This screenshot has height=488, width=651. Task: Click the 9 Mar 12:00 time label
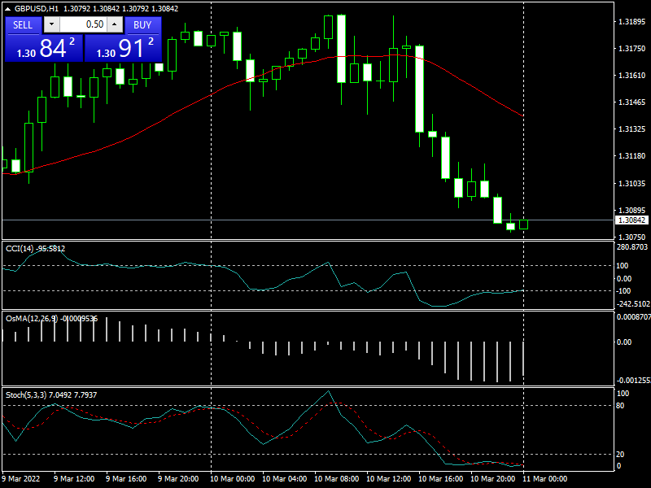(74, 478)
